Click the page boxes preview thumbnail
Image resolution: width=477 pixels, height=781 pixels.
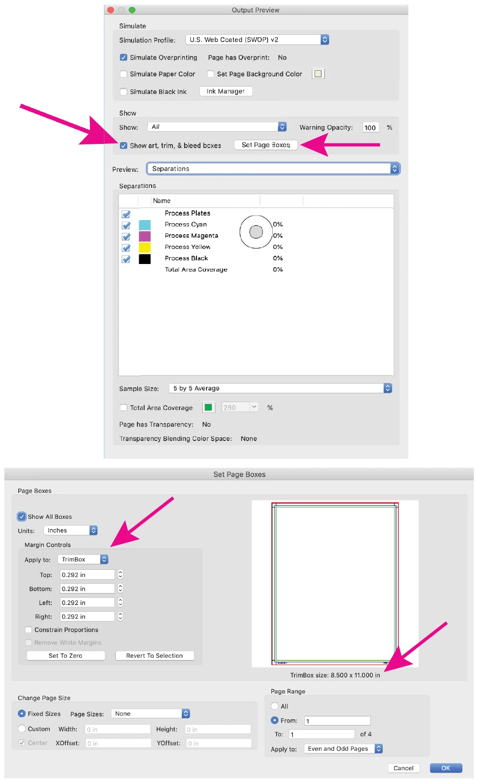tap(335, 583)
